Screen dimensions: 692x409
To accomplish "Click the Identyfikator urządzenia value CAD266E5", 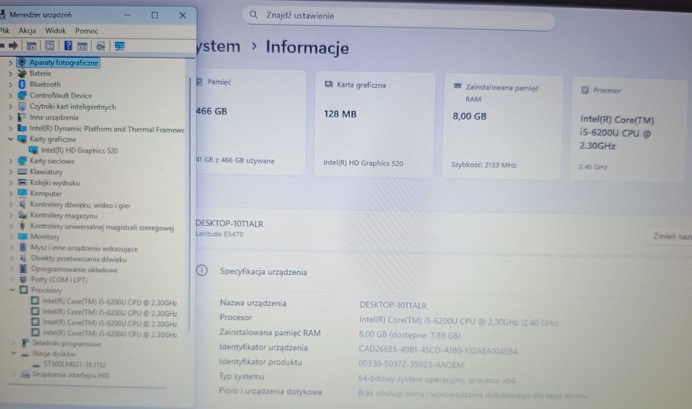I will [x=437, y=350].
